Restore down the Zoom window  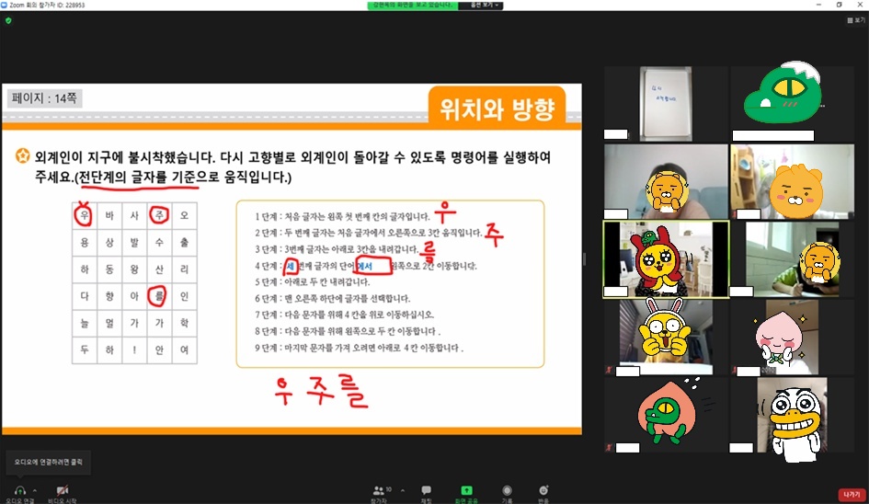(839, 5)
